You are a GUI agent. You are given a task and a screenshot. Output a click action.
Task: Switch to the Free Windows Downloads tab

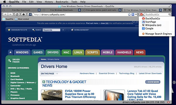pos(62,10)
